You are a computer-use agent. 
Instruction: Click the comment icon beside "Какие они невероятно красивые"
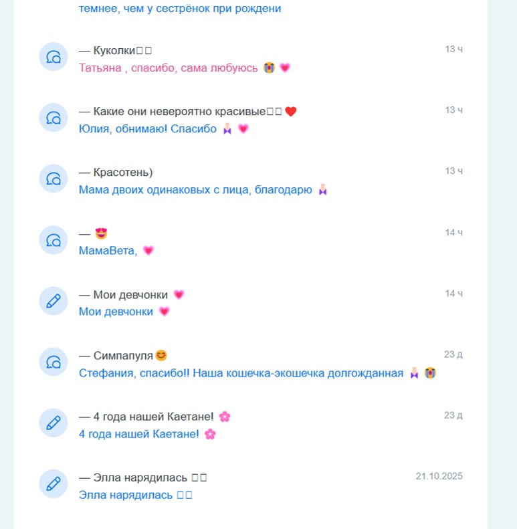(x=54, y=118)
